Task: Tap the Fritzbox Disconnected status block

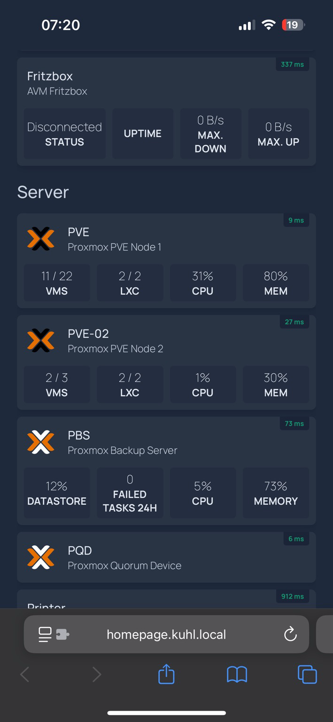Action: 64,134
